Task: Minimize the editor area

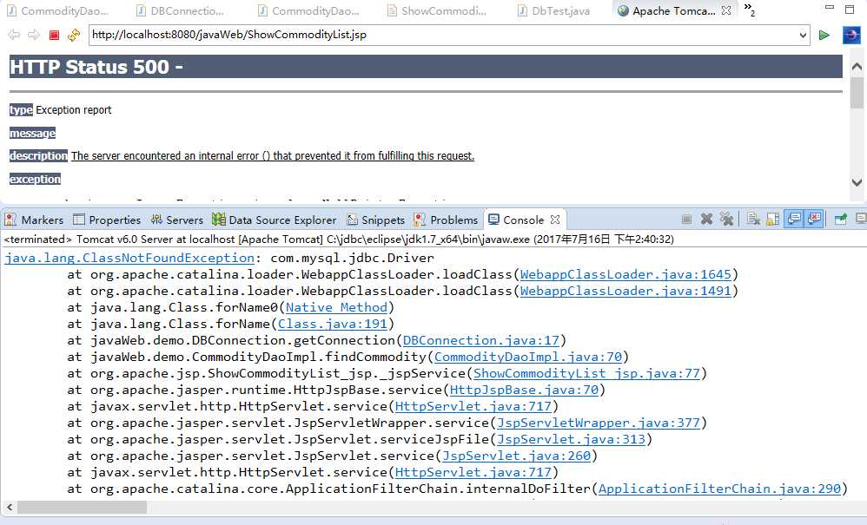Action: (830, 9)
